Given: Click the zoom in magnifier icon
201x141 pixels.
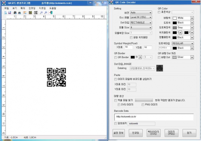Looking at the screenshot, I should click(x=46, y=13).
